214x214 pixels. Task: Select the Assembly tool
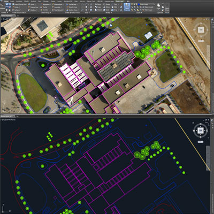[56, 7]
